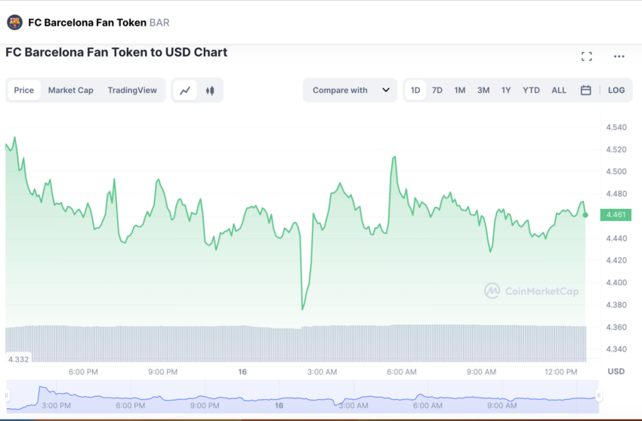Show ALL time price history
Viewport: 642px width, 421px height.
pyautogui.click(x=559, y=91)
